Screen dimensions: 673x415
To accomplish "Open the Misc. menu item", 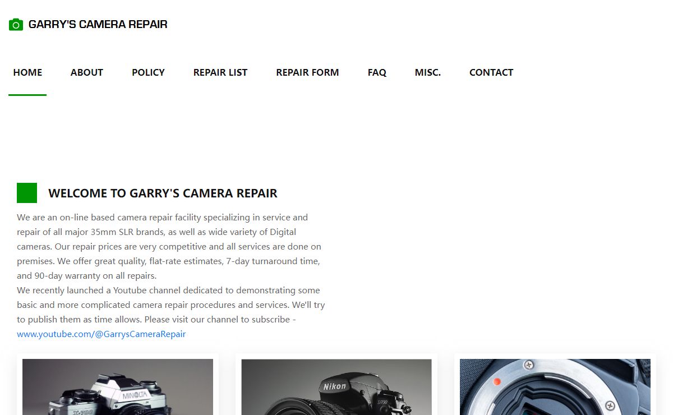I will coord(428,72).
